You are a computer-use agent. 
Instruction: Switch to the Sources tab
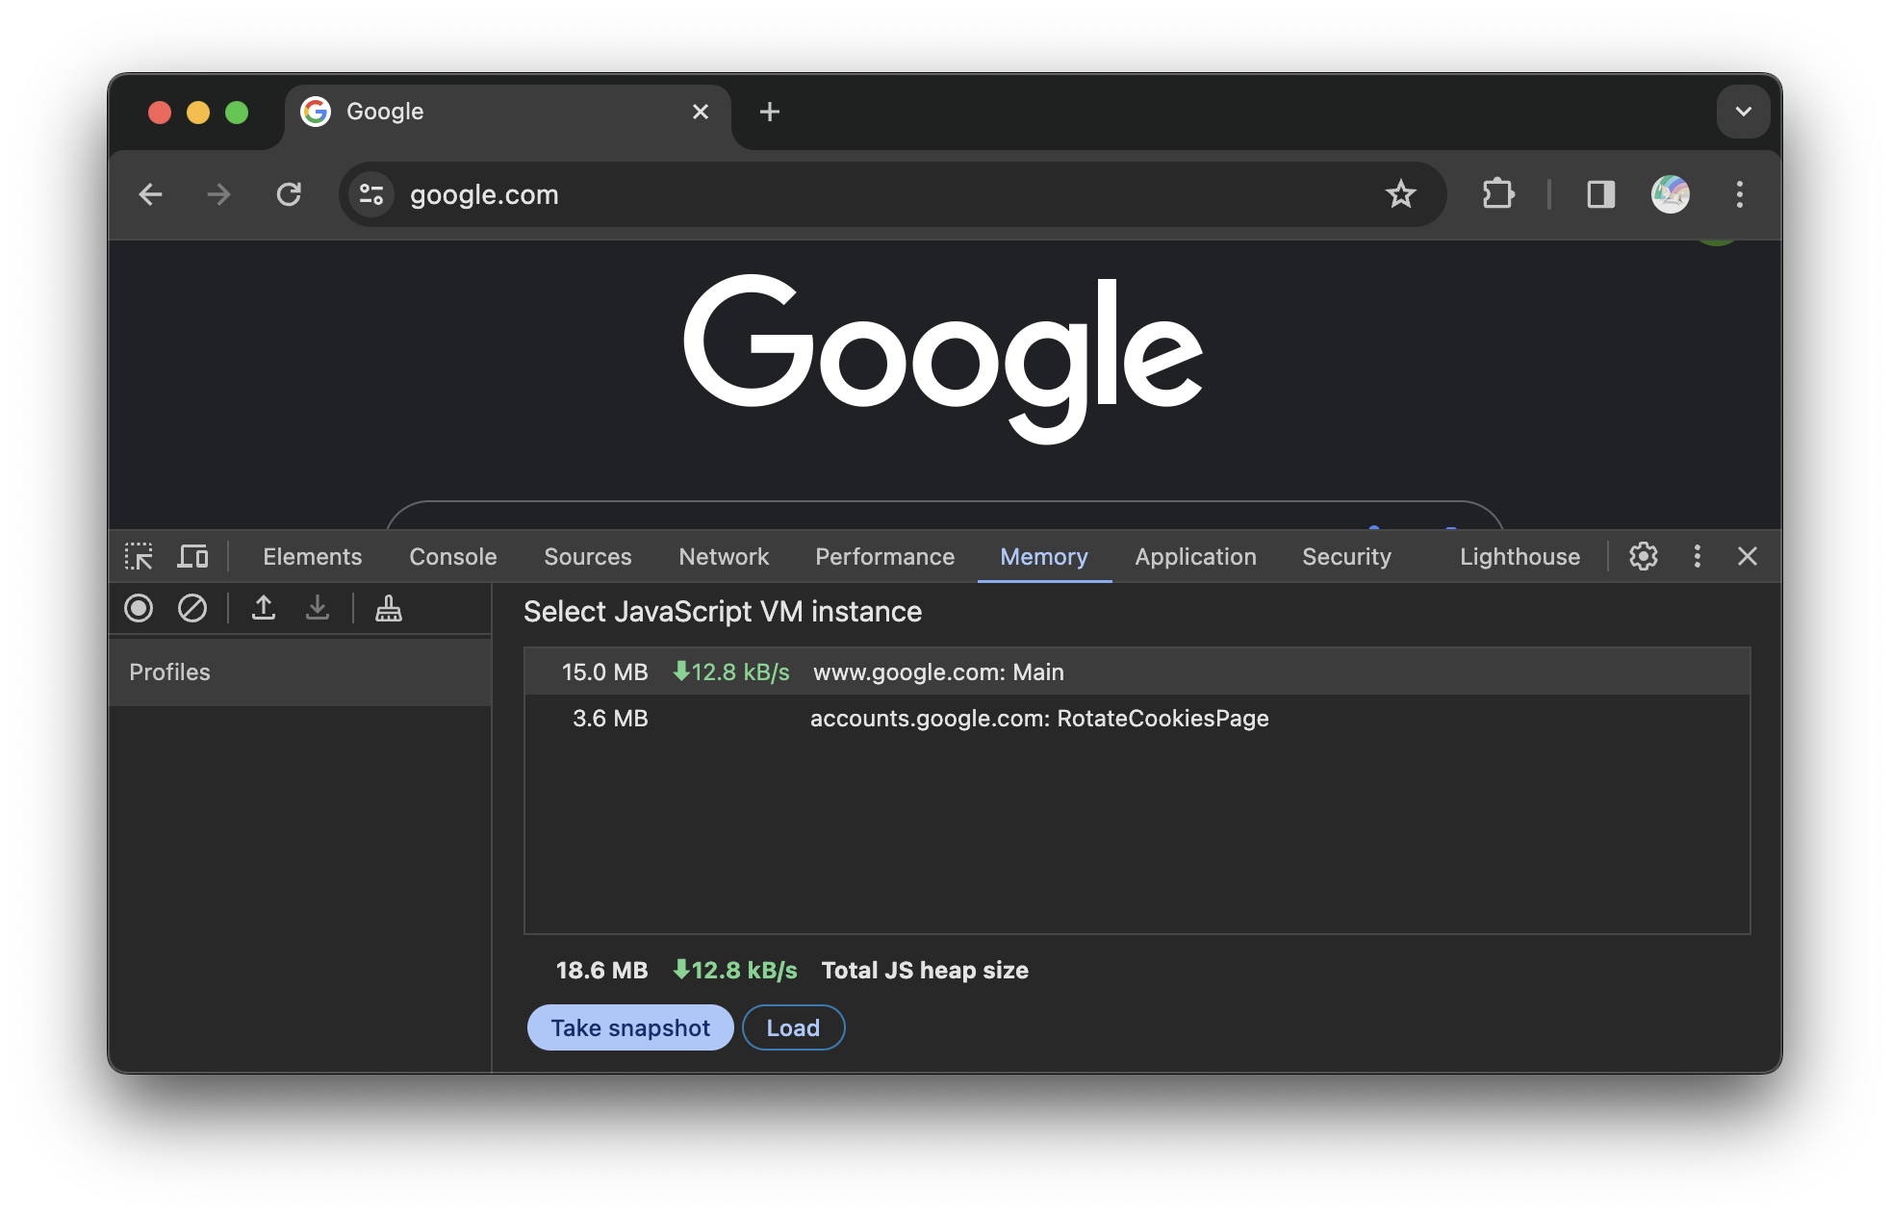[x=587, y=556]
